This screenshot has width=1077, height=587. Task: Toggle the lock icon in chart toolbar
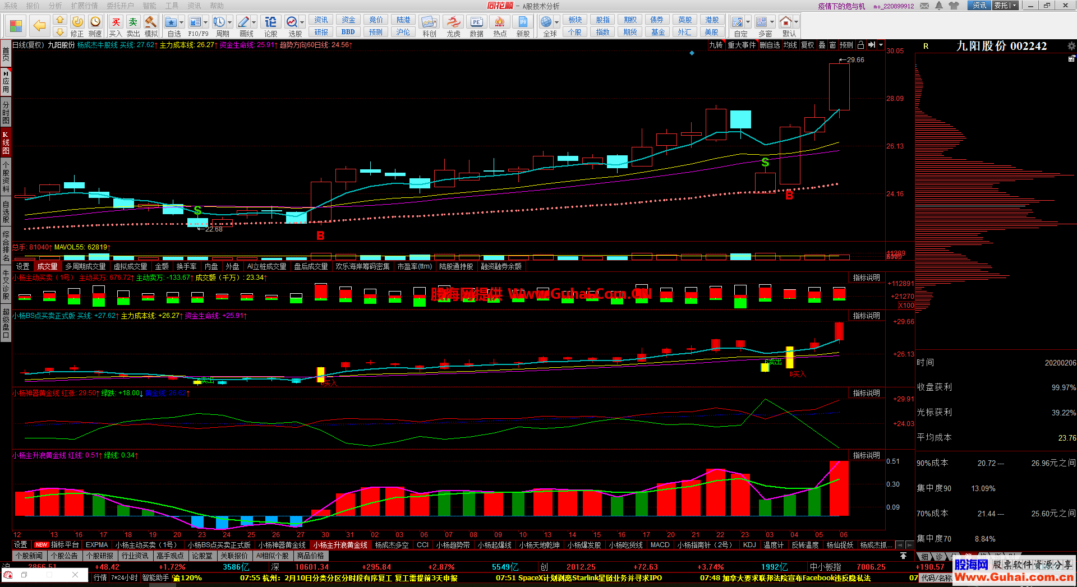860,45
